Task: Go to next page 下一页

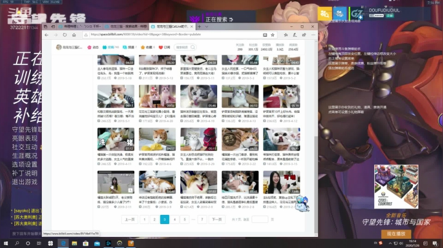Action: [x=217, y=219]
